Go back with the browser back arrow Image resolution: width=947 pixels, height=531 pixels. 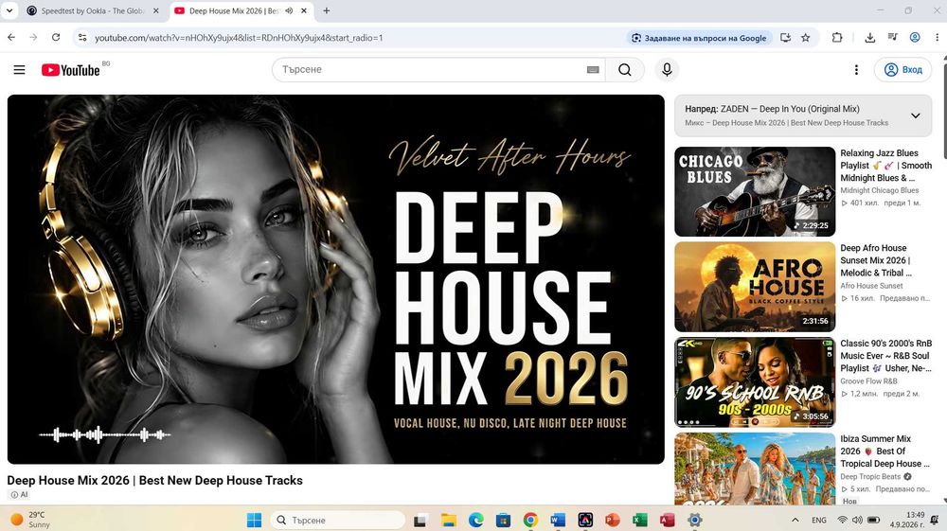pyautogui.click(x=11, y=38)
